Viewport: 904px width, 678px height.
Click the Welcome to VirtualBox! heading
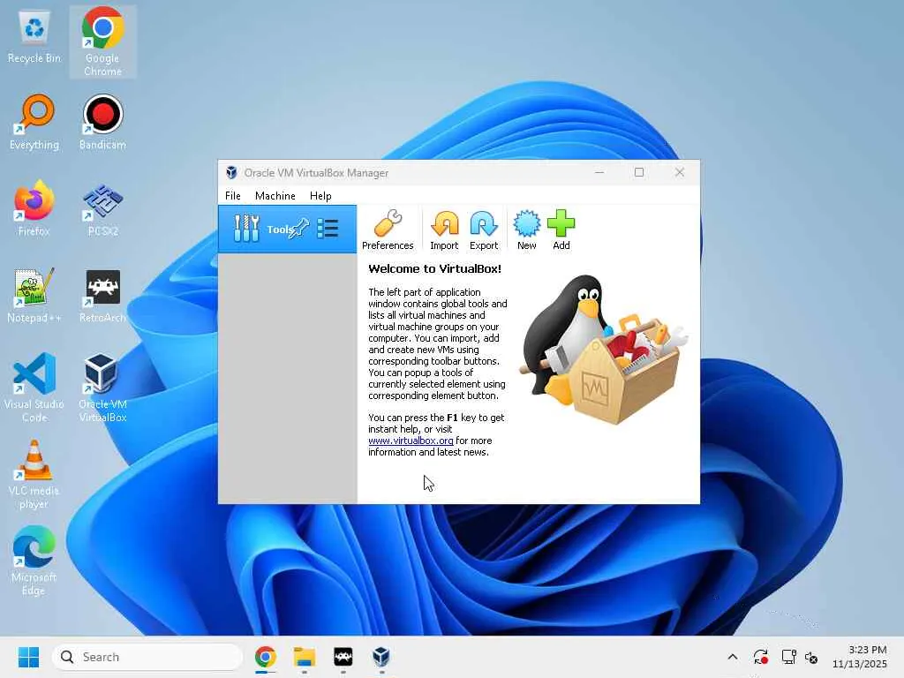point(434,268)
